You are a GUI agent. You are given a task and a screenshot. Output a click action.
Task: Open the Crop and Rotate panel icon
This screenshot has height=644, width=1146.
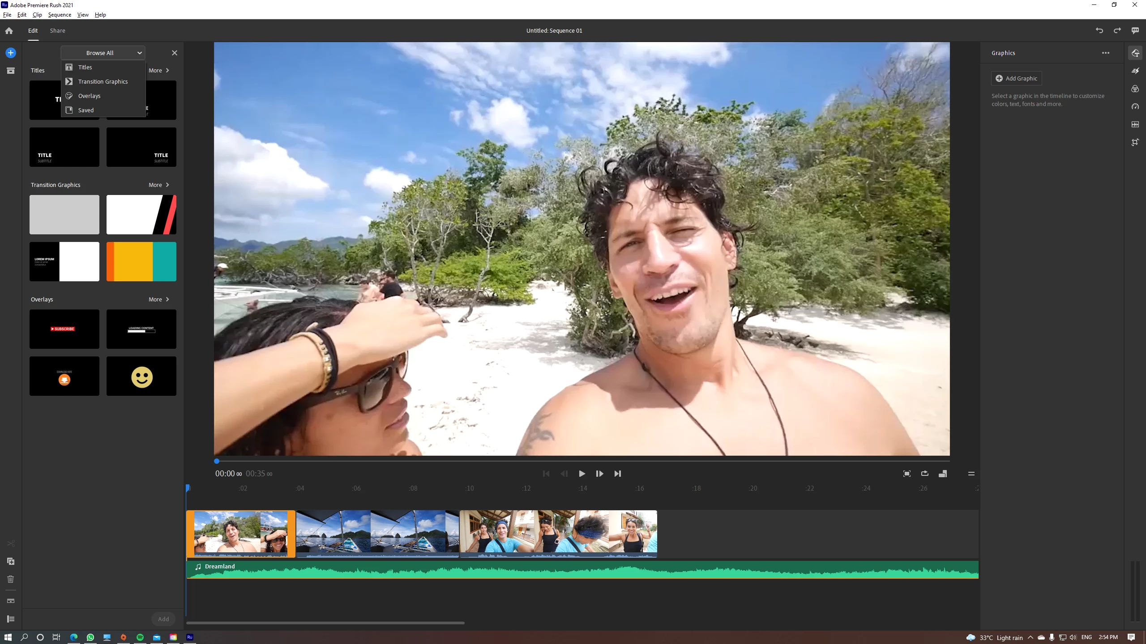1135,142
